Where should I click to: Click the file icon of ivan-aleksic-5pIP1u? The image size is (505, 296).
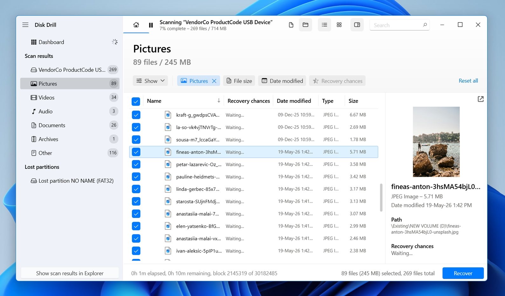point(168,251)
